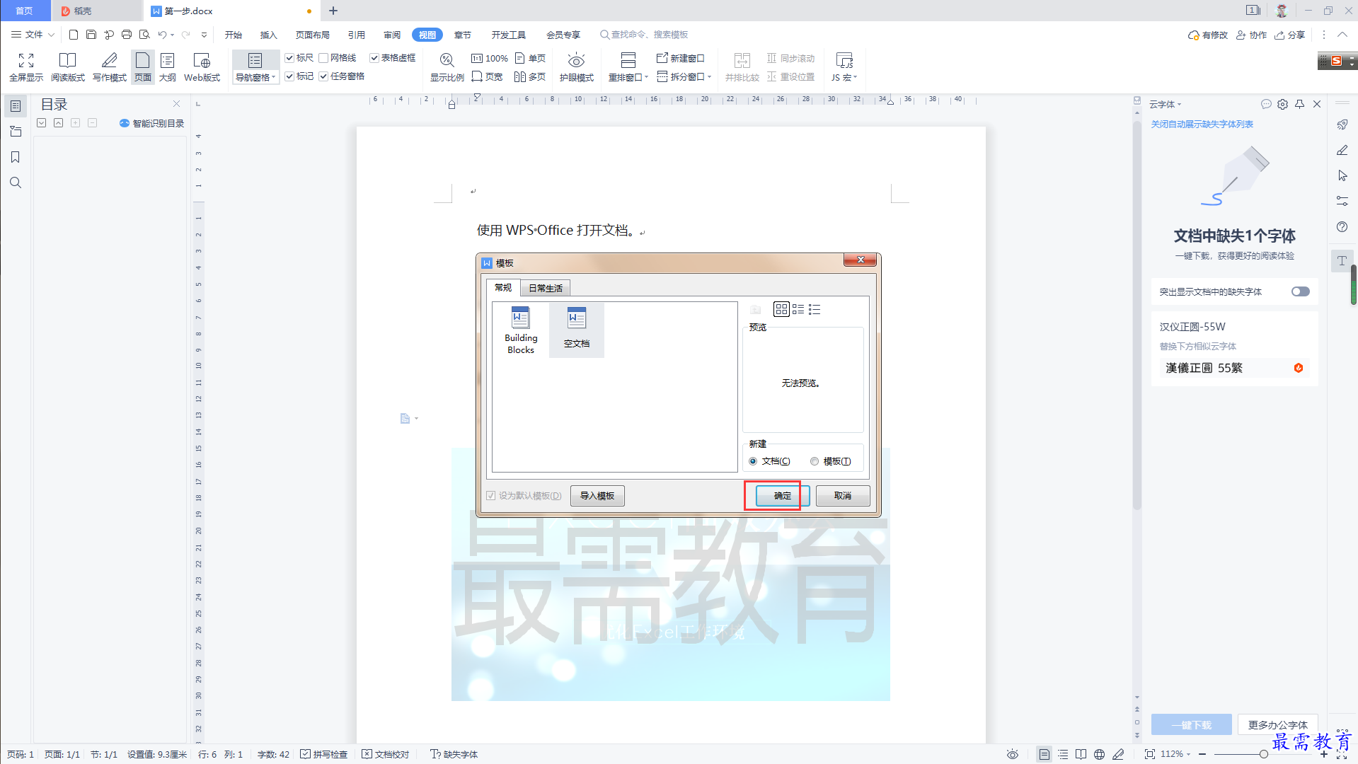Toggle spell check in status bar
Viewport: 1358px width, 764px height.
click(x=323, y=754)
